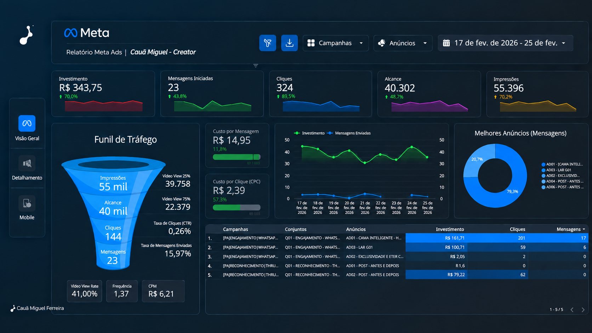Open the Visão Geral Meta icon

[x=27, y=124]
